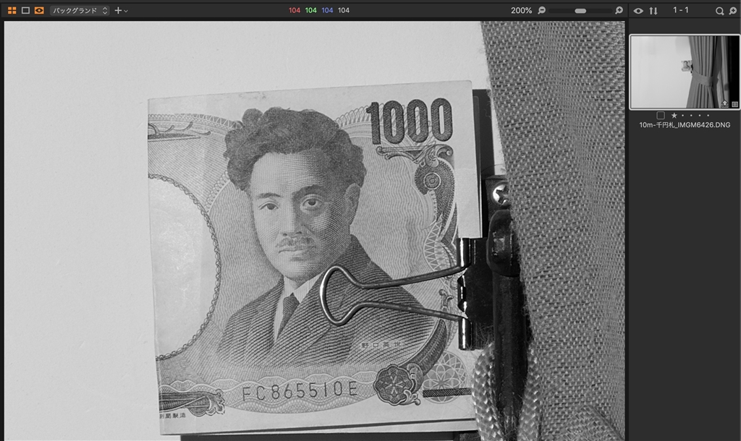
Task: Open browser sort order arrows
Action: tap(653, 10)
